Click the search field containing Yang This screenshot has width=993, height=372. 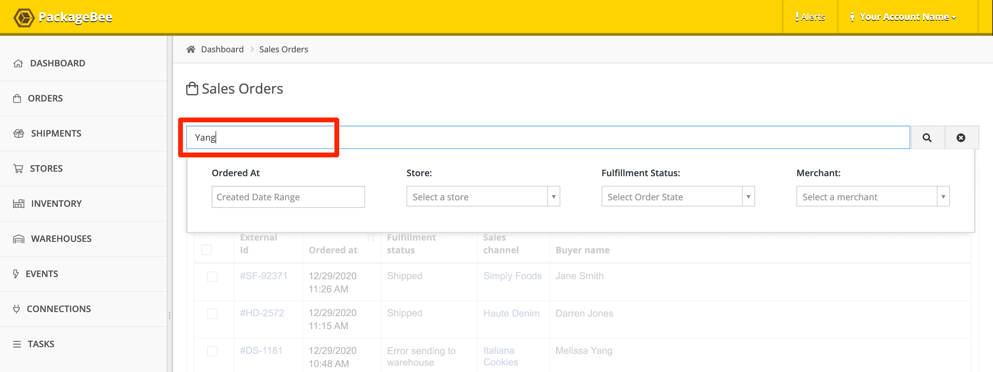[x=548, y=137]
